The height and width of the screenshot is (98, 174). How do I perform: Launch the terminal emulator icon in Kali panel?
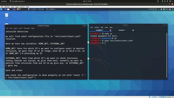coord(11,9)
